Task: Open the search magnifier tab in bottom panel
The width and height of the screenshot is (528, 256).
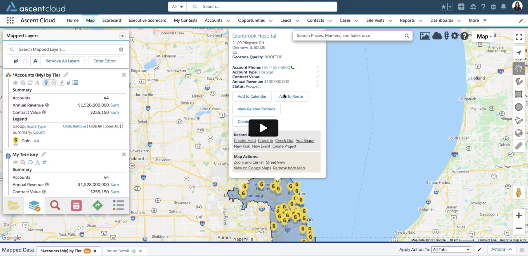Action: [55, 206]
